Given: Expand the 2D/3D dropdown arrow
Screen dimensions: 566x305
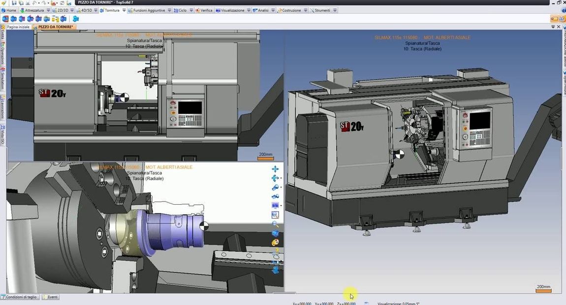Looking at the screenshot, I should coord(72,10).
